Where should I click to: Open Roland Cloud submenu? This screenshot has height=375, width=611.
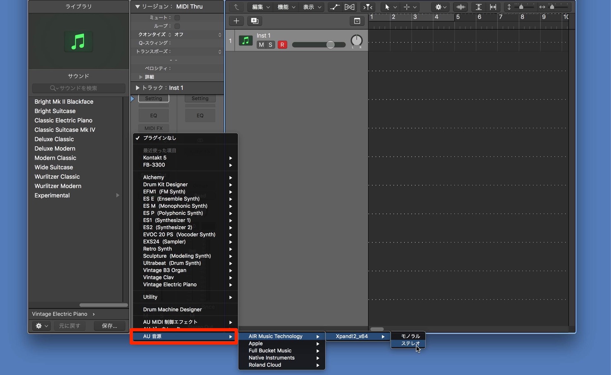point(282,365)
